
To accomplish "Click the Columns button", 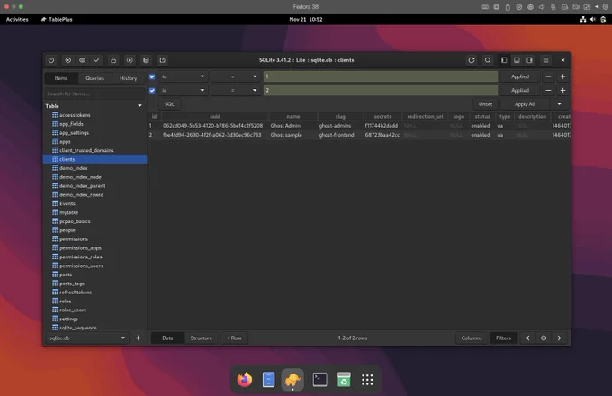I will tap(472, 338).
